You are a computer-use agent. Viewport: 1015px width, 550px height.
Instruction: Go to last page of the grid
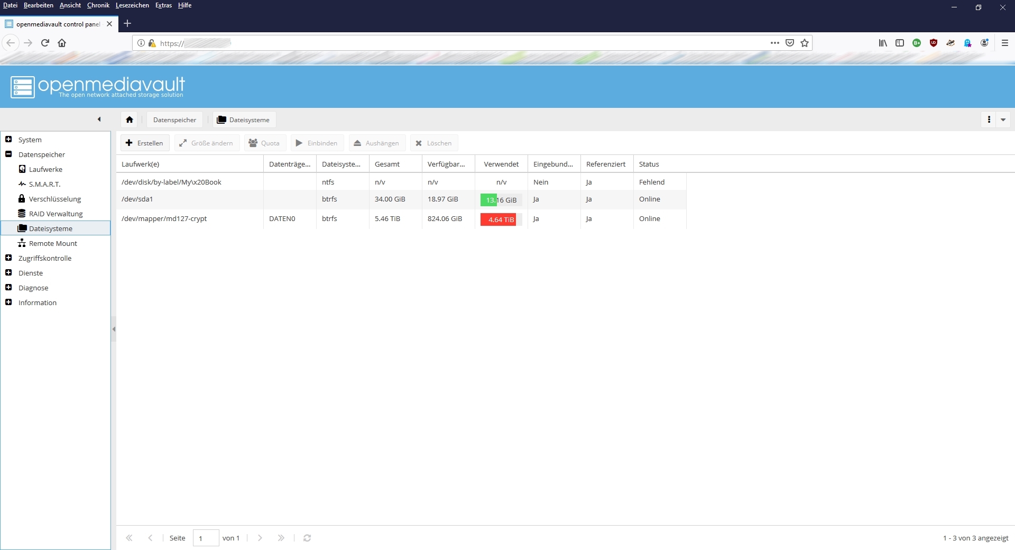[x=281, y=538]
